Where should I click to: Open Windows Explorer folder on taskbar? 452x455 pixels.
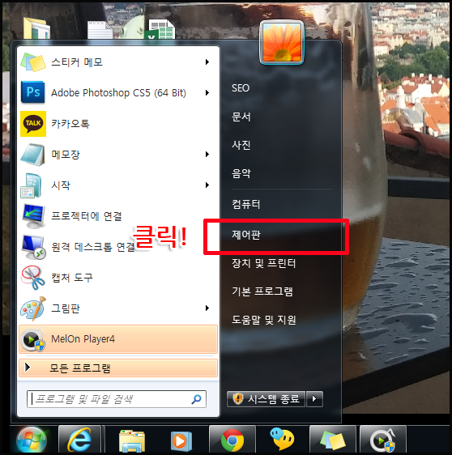pyautogui.click(x=132, y=441)
